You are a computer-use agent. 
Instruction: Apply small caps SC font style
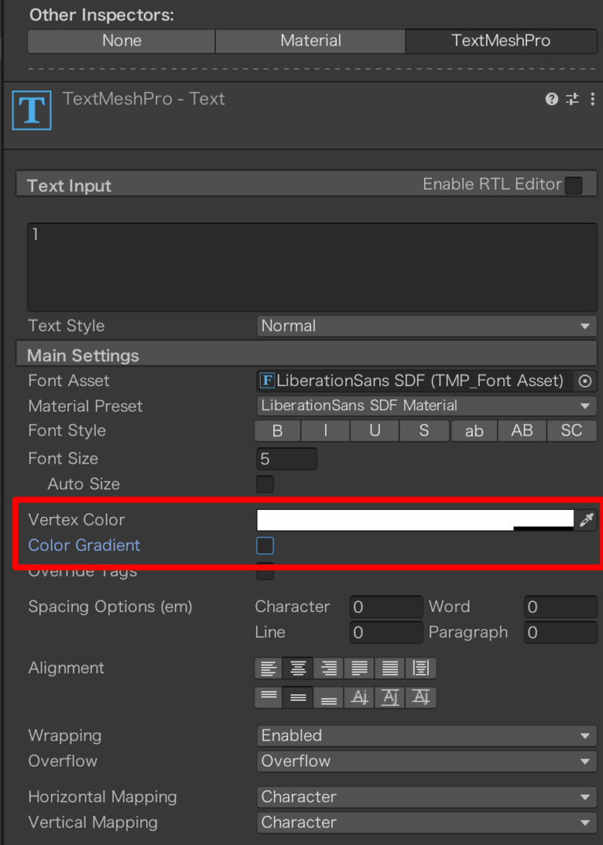tap(571, 430)
